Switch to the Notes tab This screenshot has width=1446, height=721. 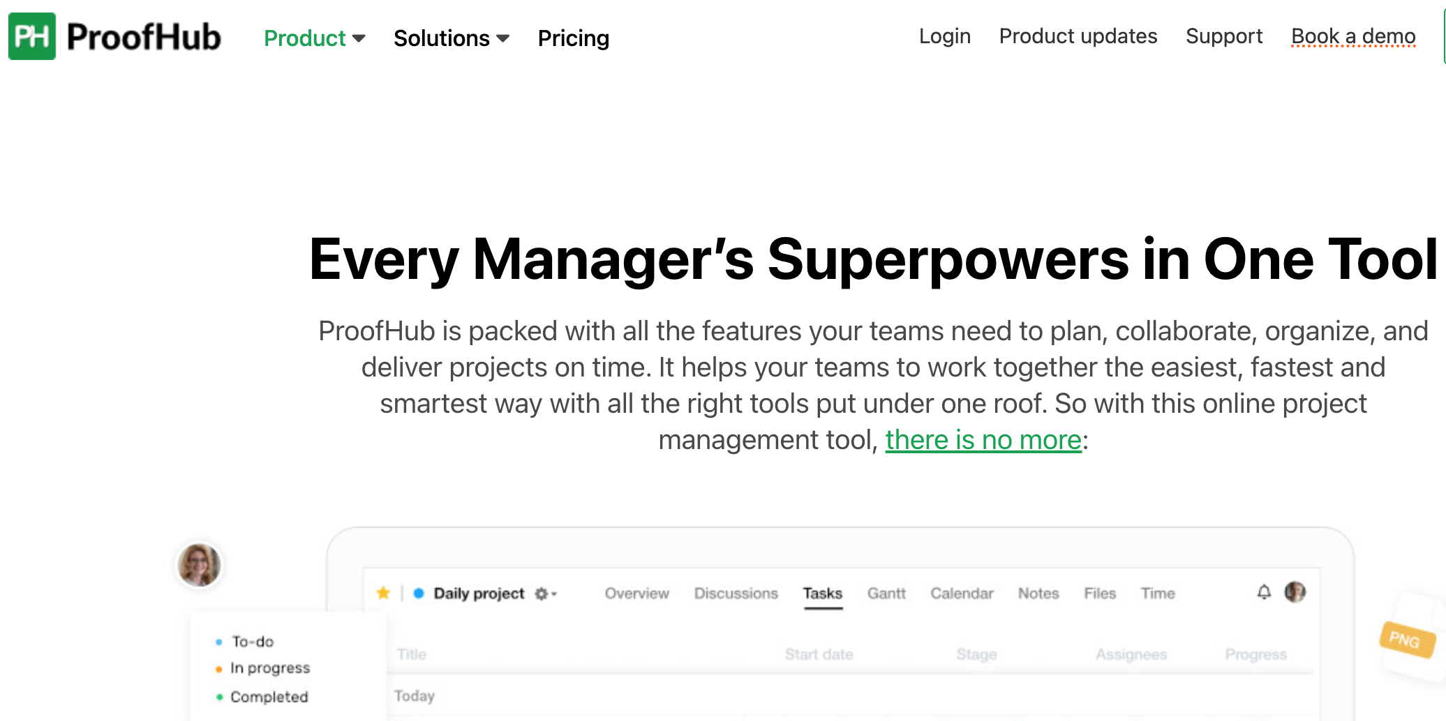point(1038,593)
